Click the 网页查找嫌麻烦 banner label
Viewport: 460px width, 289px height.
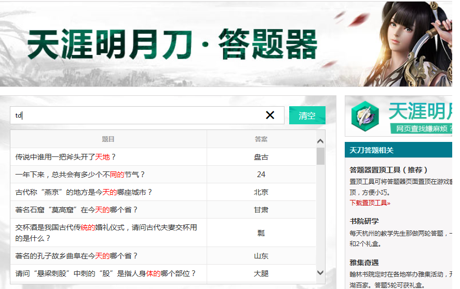(x=422, y=129)
